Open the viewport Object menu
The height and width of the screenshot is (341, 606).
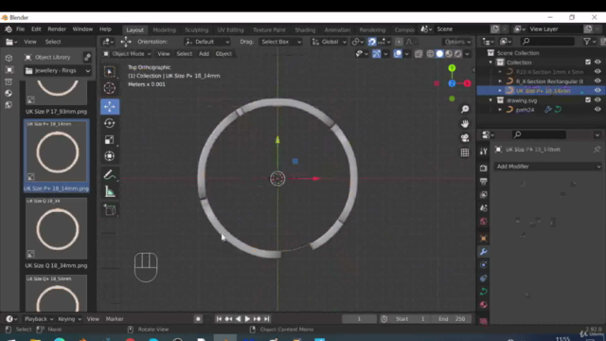(x=223, y=54)
